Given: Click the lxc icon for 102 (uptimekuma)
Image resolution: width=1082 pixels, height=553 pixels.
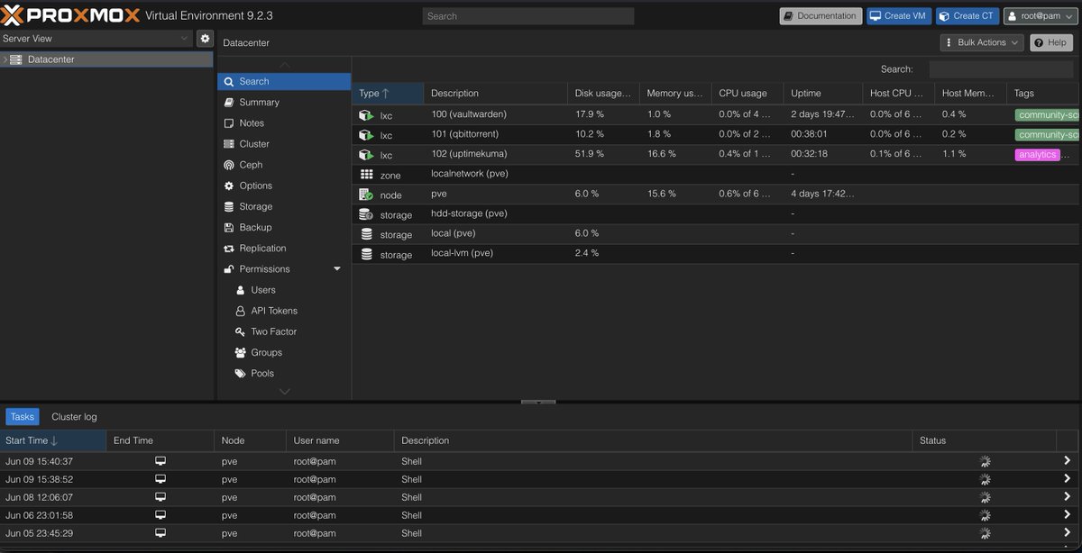Looking at the screenshot, I should coord(366,155).
